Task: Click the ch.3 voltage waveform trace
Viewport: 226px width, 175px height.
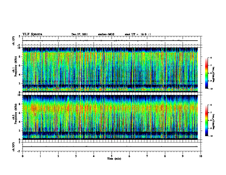Action: pyautogui.click(x=110, y=147)
